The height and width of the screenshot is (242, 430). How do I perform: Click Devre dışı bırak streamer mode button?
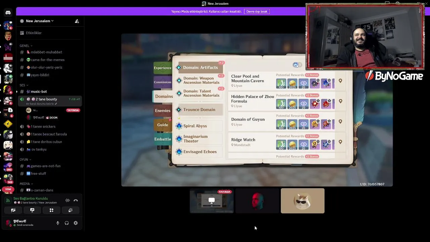click(x=257, y=11)
